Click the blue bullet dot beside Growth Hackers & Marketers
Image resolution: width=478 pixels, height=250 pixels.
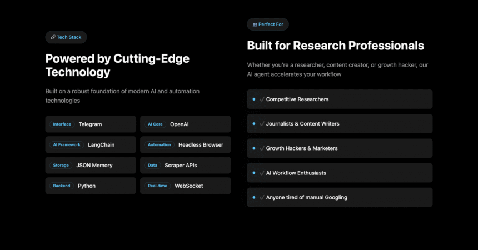[x=254, y=148]
